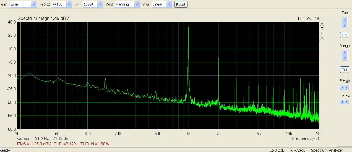Click the 'Frequency(Hz)' axis label
The height and width of the screenshot is (152, 352).
[306, 138]
